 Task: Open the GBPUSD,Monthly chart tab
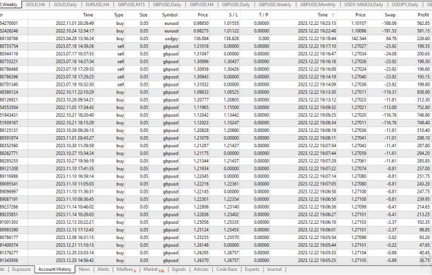coord(318,5)
